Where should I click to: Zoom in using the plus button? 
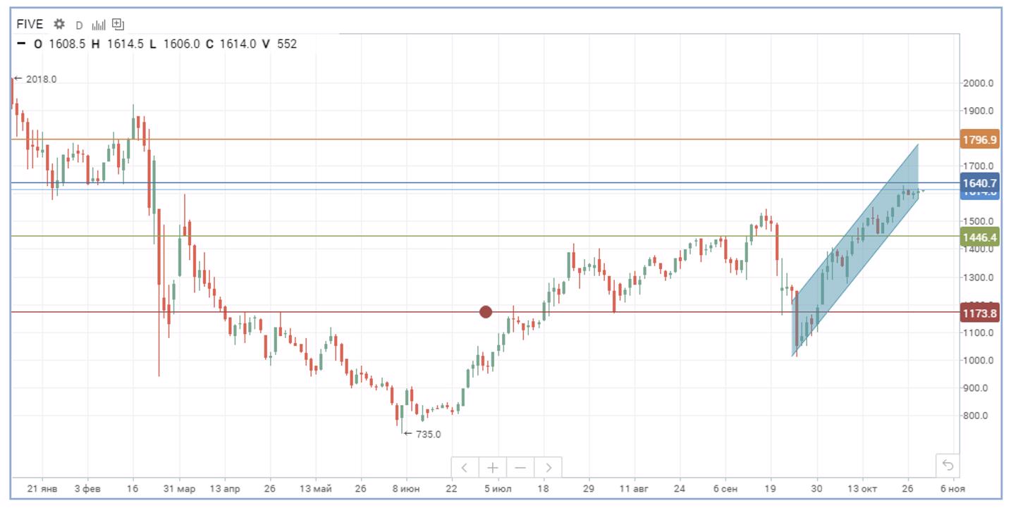tap(492, 467)
